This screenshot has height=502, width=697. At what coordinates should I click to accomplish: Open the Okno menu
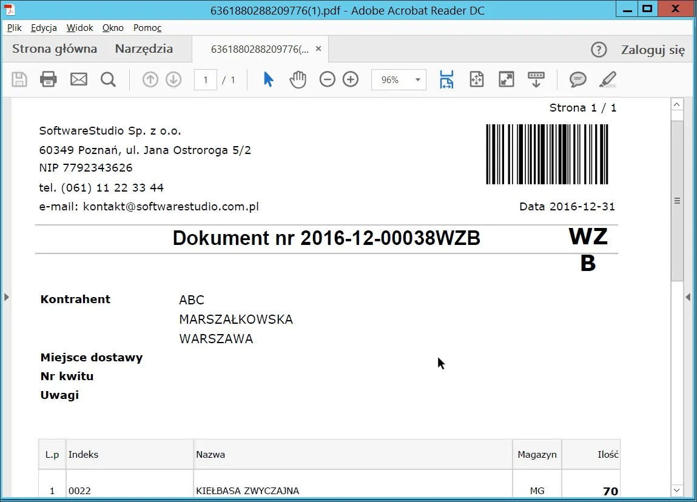pos(113,27)
